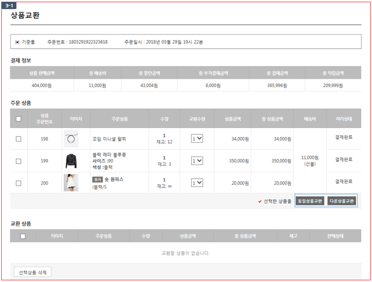Check the box for order item 199
The width and height of the screenshot is (372, 282).
coord(19,161)
